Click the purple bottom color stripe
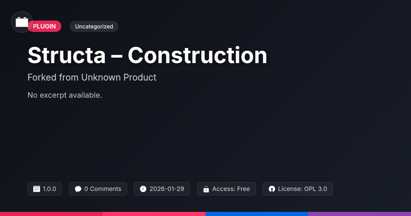The width and height of the screenshot is (411, 216). click(360, 214)
